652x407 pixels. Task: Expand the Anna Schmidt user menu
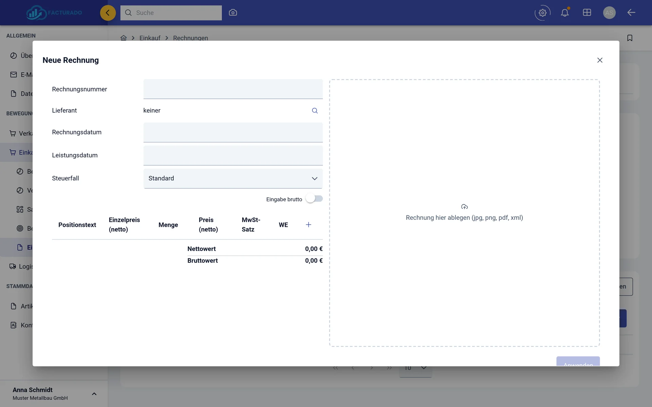tap(94, 394)
